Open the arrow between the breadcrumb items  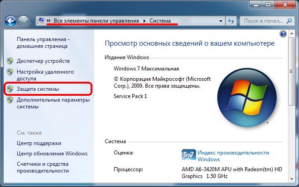pos(145,21)
